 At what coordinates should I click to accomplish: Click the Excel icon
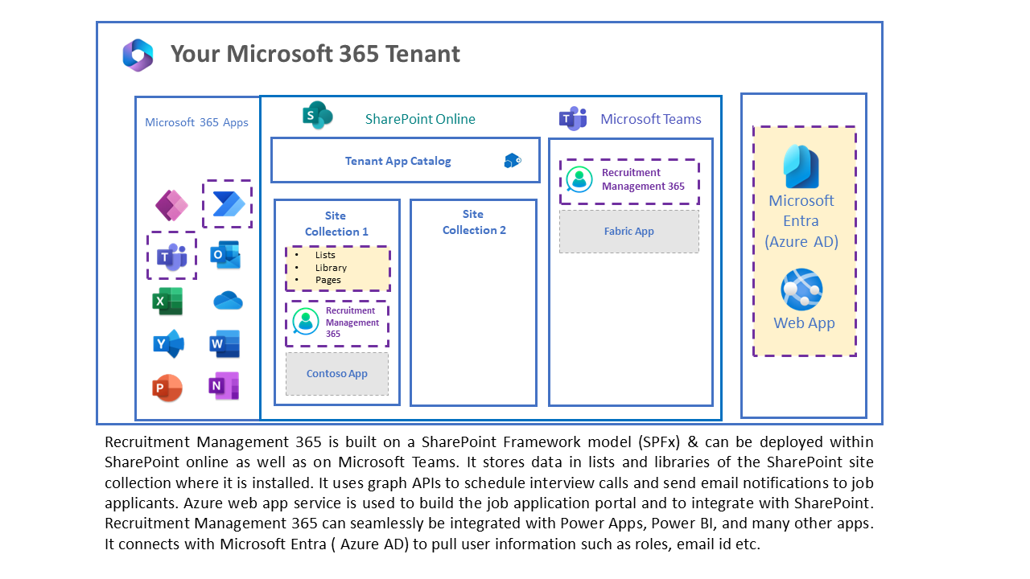coord(167,302)
